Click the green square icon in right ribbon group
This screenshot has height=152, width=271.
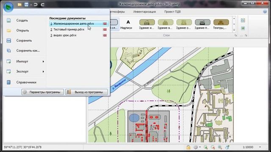(243, 28)
